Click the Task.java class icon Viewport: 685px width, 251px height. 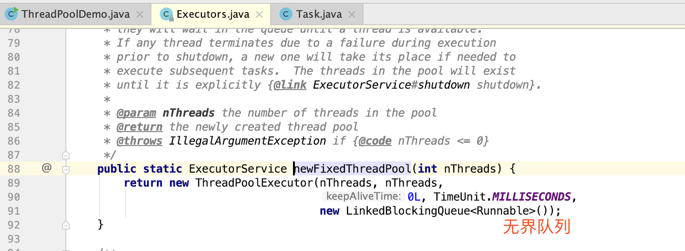coord(286,14)
